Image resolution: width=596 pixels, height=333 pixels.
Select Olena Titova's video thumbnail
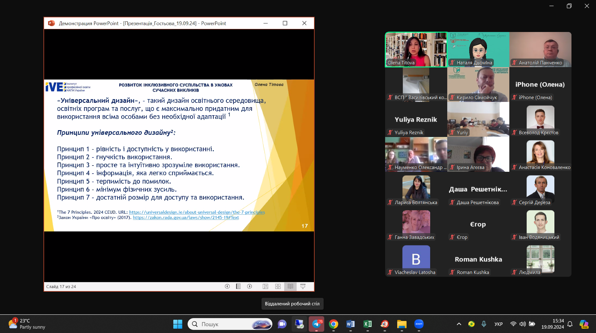416,49
